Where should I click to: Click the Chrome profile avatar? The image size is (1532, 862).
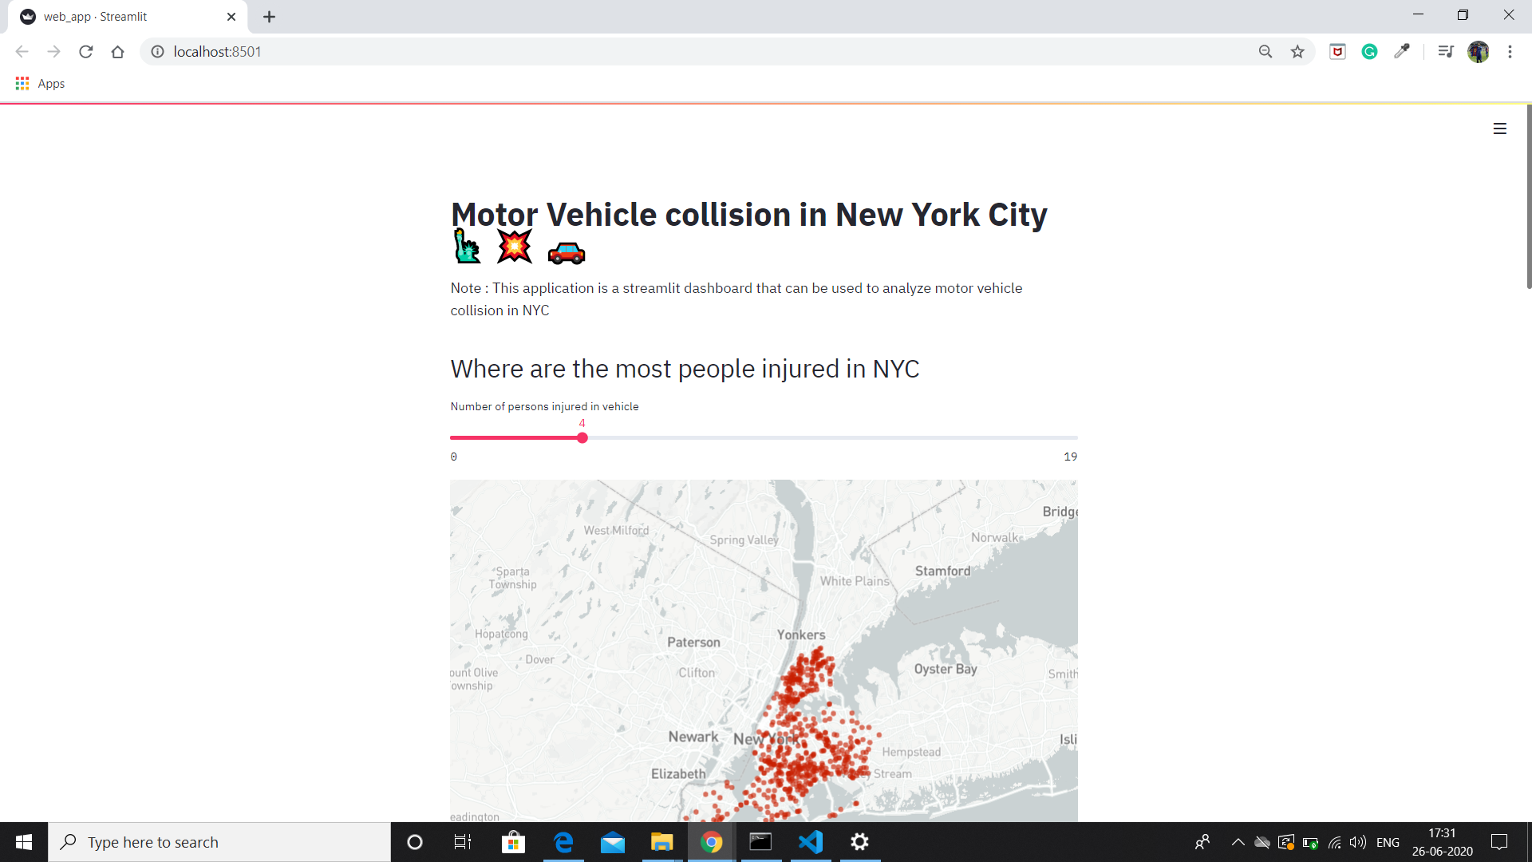click(x=1478, y=52)
